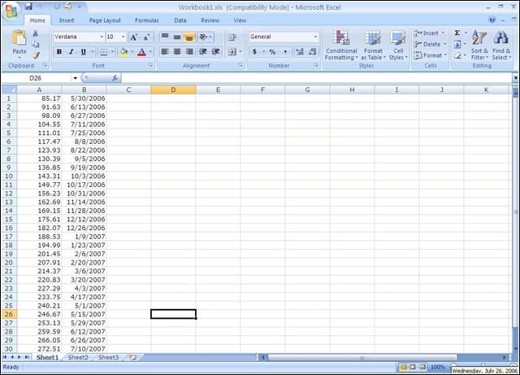Open Format as Table gallery
The image size is (520, 375).
coord(373,46)
